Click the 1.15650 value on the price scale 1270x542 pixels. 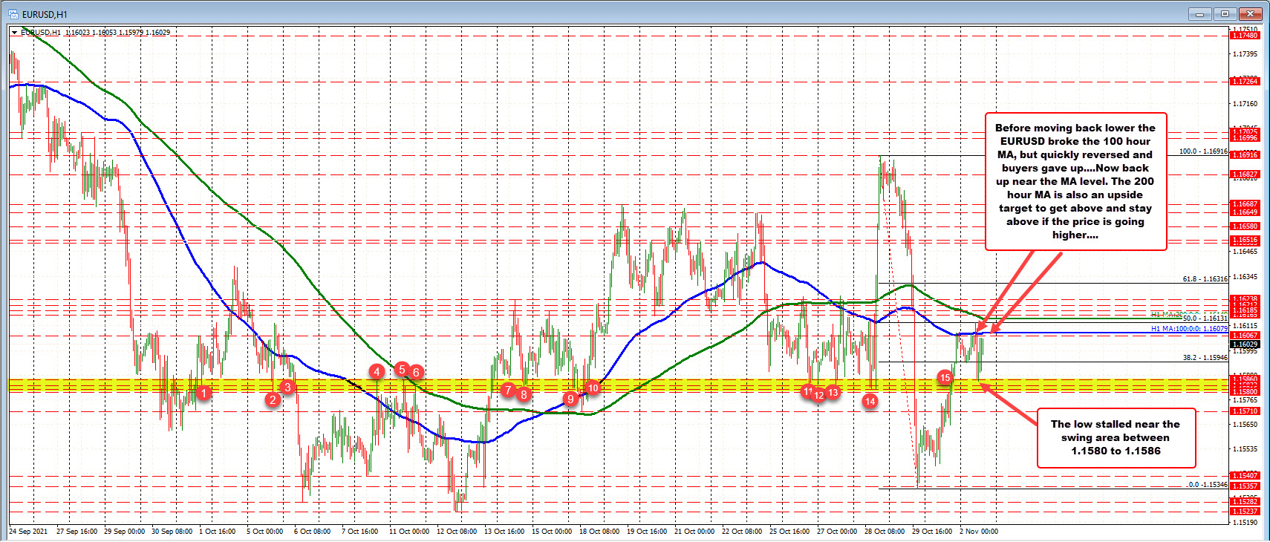coord(1245,425)
